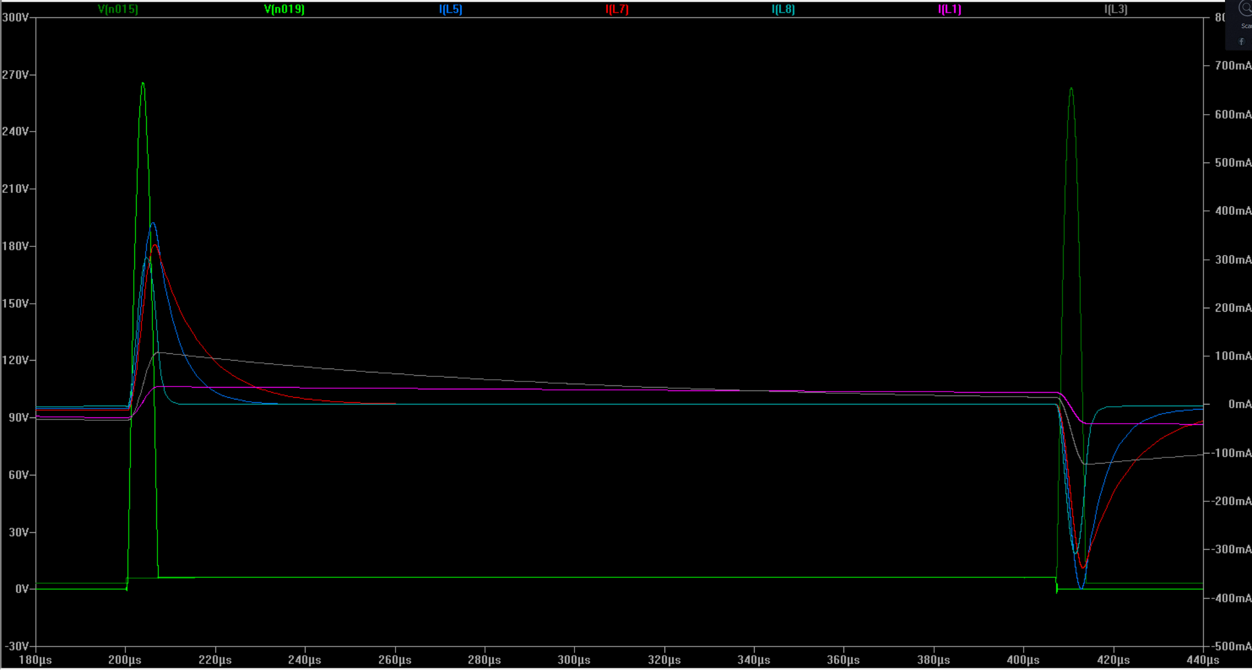Screen dimensions: 1252x670
Task: Click the Facebook share icon
Action: point(1241,42)
